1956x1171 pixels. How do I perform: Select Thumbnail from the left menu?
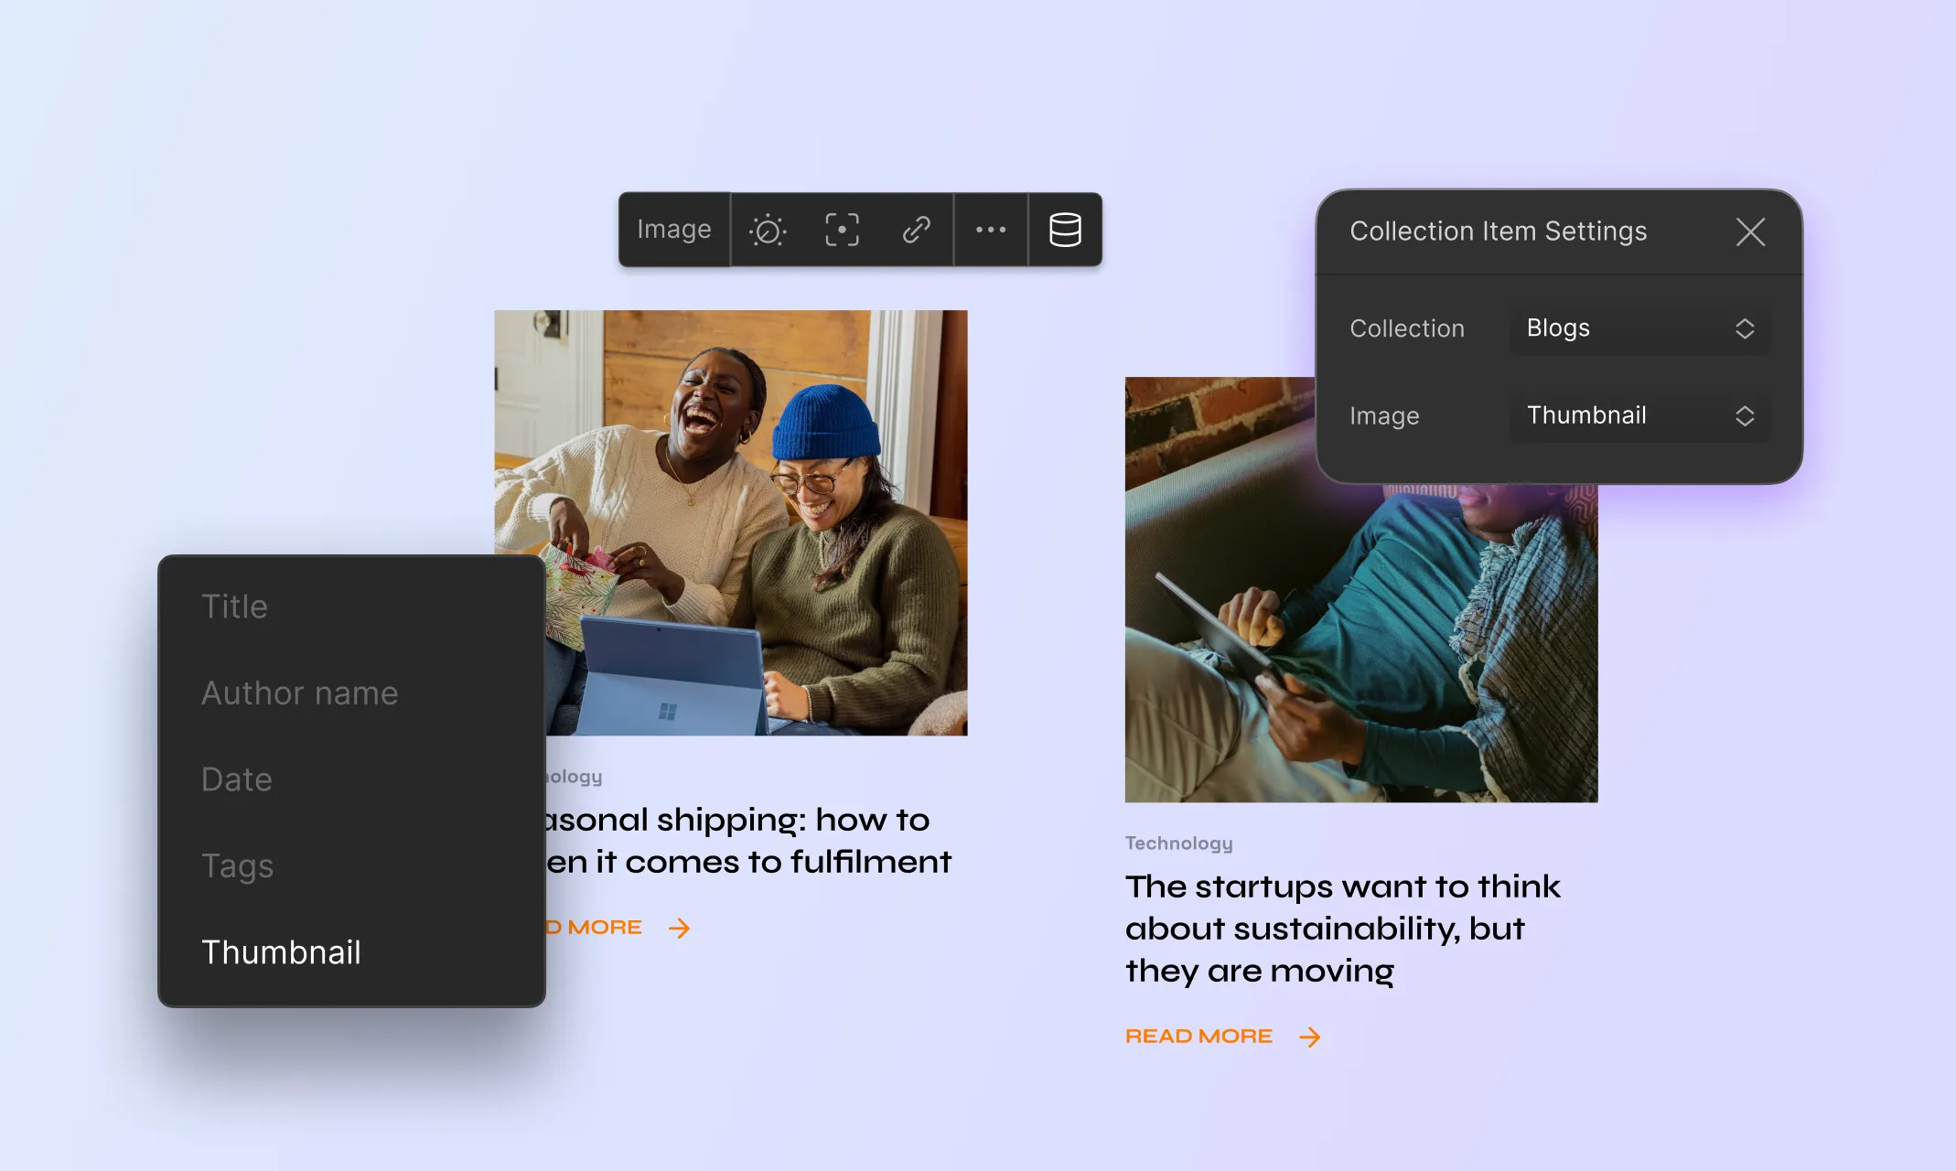[x=279, y=953]
